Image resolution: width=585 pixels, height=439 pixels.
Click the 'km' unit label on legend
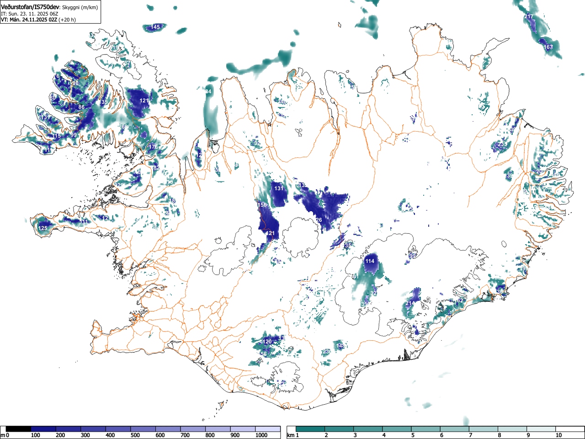point(291,435)
